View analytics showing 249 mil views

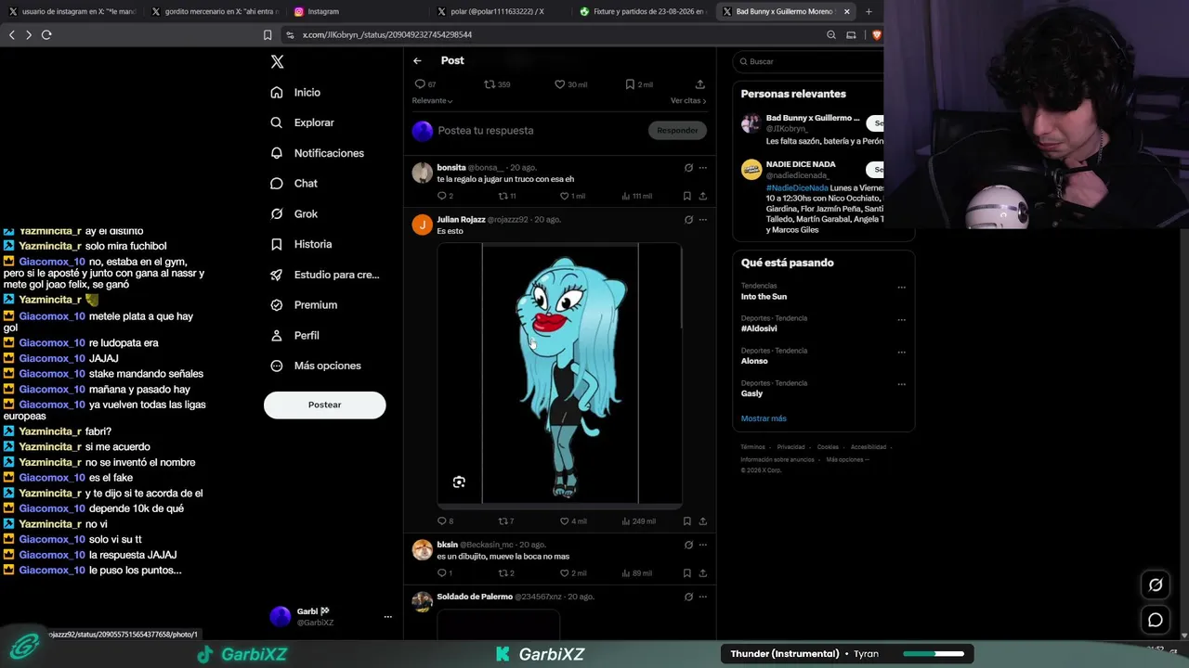tap(638, 520)
